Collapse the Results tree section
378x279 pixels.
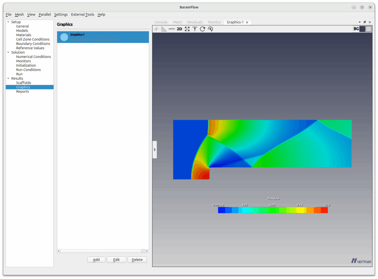click(8, 78)
